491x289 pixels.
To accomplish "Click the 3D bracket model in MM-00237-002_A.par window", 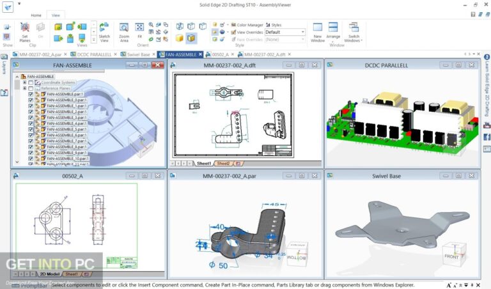I will tap(247, 233).
